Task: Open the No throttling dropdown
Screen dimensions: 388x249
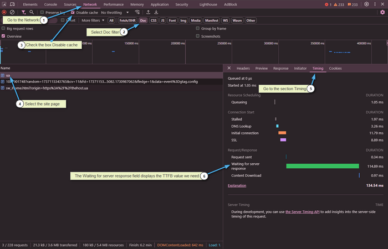Action: (x=115, y=12)
